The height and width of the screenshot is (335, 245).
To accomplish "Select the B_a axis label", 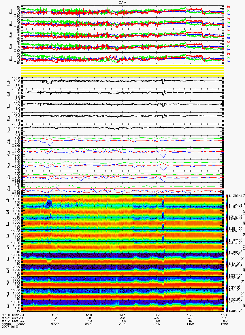I will pyautogui.click(x=11, y=58).
